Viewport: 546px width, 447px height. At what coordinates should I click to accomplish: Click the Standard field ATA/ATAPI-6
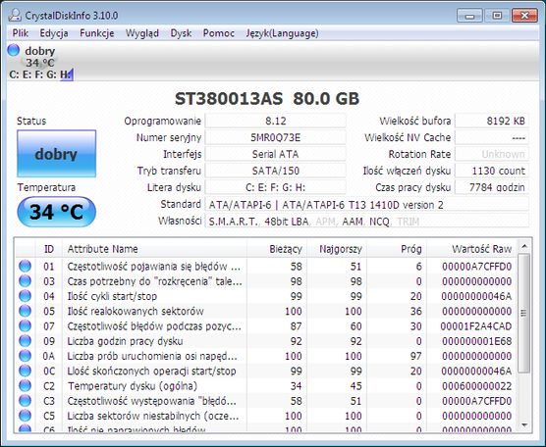[x=367, y=205]
